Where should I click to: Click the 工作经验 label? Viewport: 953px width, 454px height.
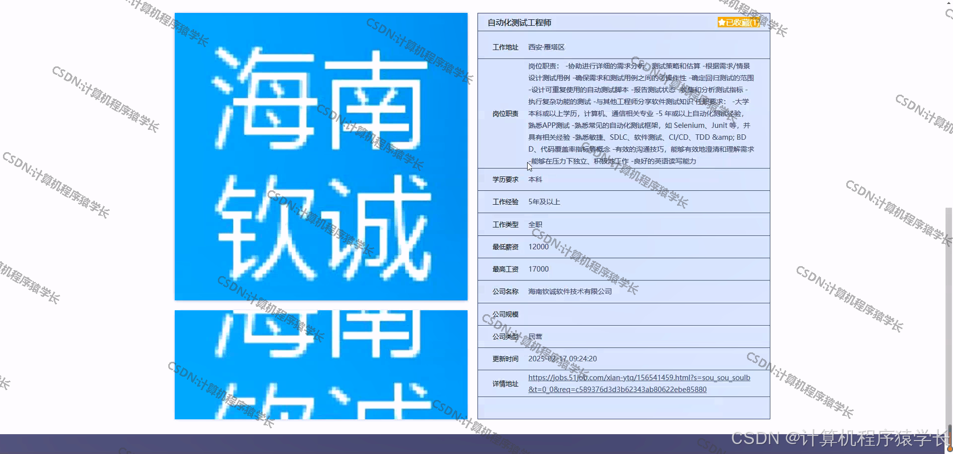(x=505, y=202)
